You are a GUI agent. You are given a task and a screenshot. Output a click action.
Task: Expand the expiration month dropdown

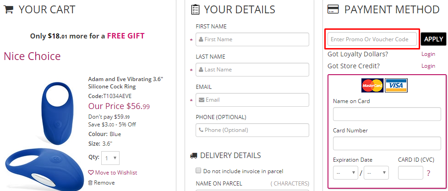point(345,173)
